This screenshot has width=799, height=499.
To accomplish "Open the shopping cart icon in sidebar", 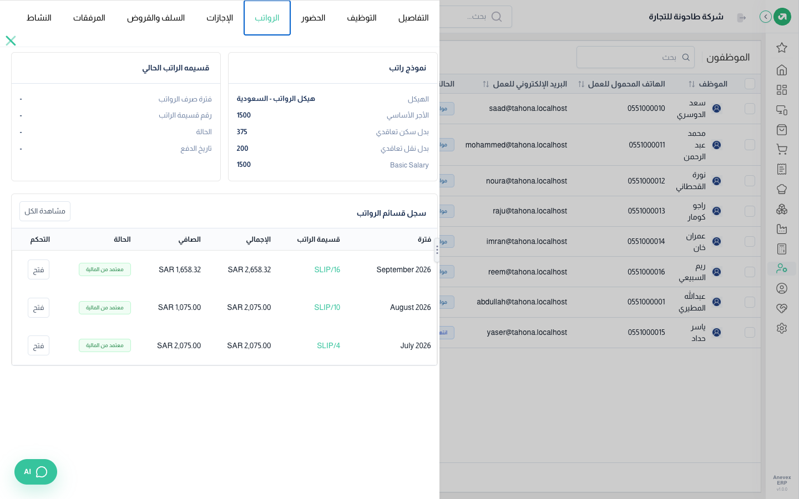I will pyautogui.click(x=782, y=149).
